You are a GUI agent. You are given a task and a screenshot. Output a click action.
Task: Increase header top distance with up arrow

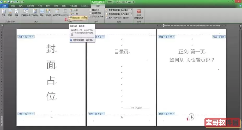(131, 9)
